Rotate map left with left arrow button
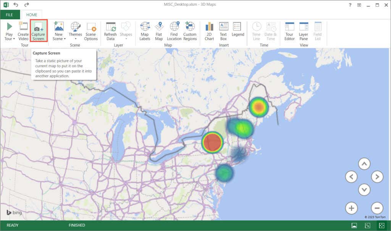Screen dimensions: 391x231 (x=351, y=177)
